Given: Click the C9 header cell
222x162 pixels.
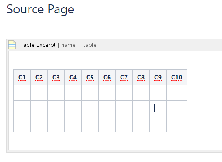Looking at the screenshot, I should click(x=158, y=77).
